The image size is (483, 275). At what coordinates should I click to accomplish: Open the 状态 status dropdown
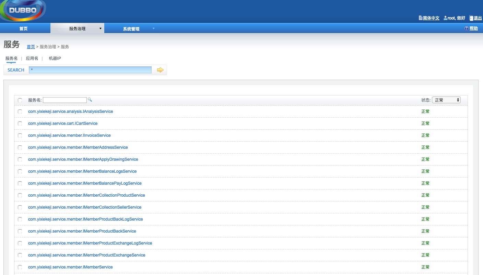pos(446,100)
